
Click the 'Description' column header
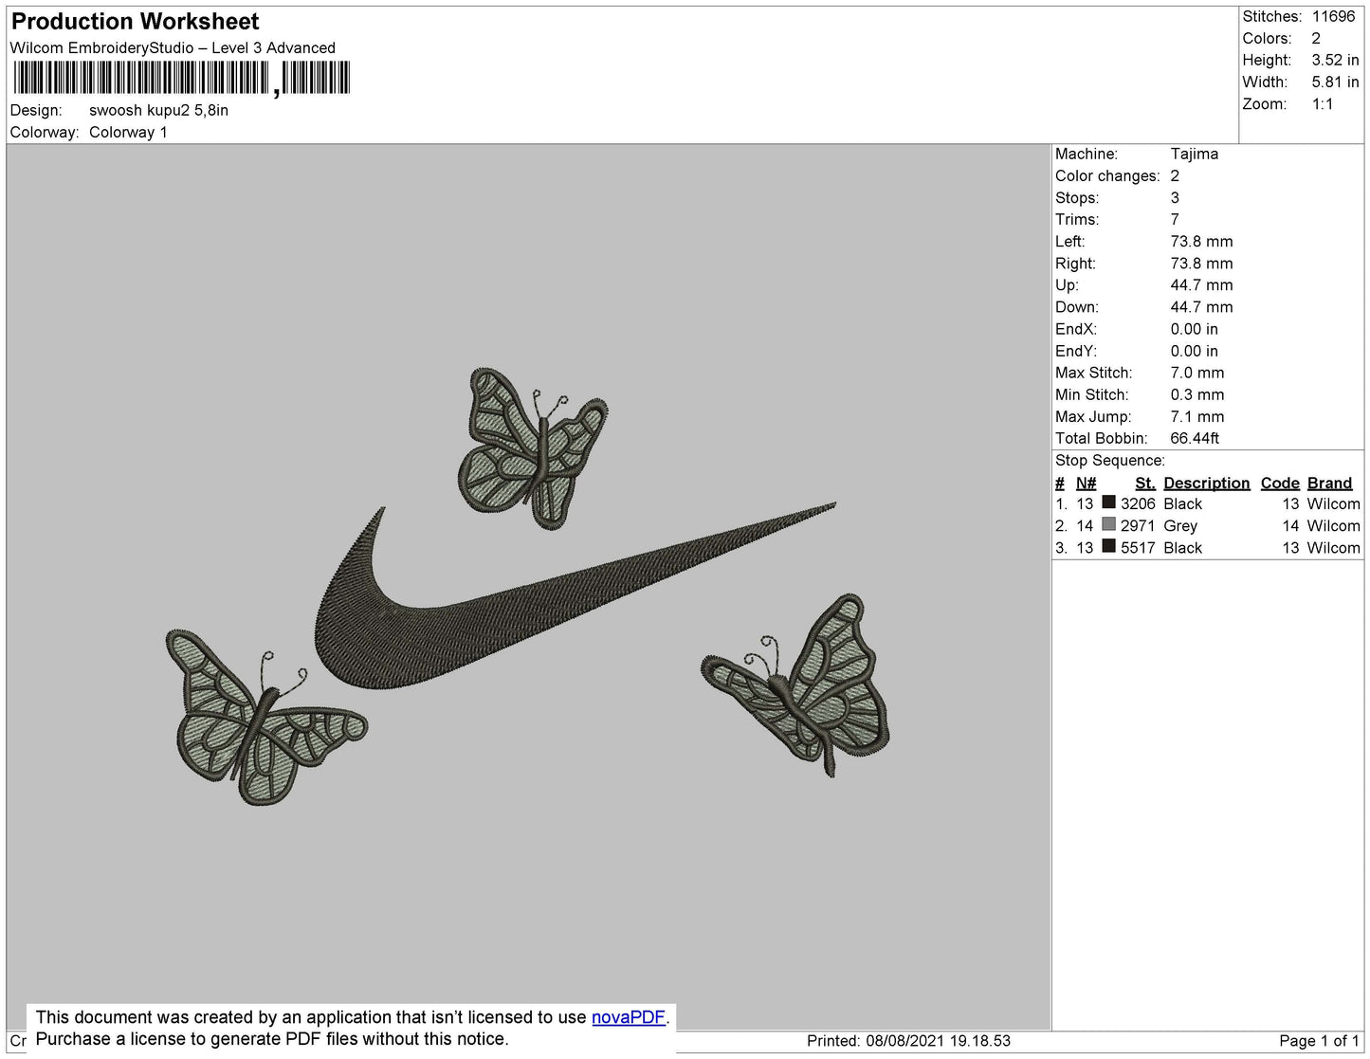[1206, 483]
